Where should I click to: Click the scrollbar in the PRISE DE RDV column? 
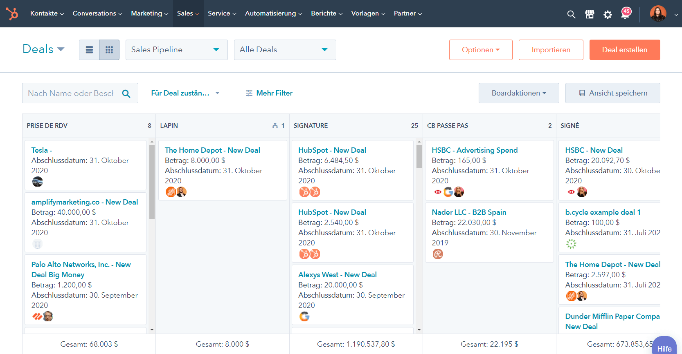pos(152,182)
